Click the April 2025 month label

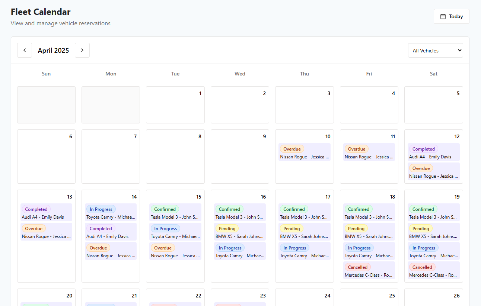53,51
